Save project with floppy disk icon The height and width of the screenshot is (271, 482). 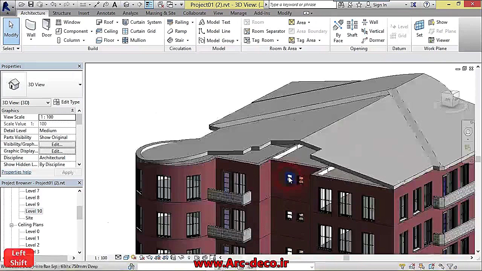coord(31,5)
